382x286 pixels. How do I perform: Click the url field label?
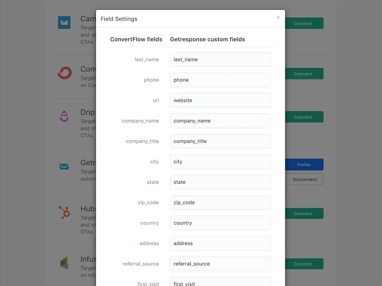(x=156, y=100)
